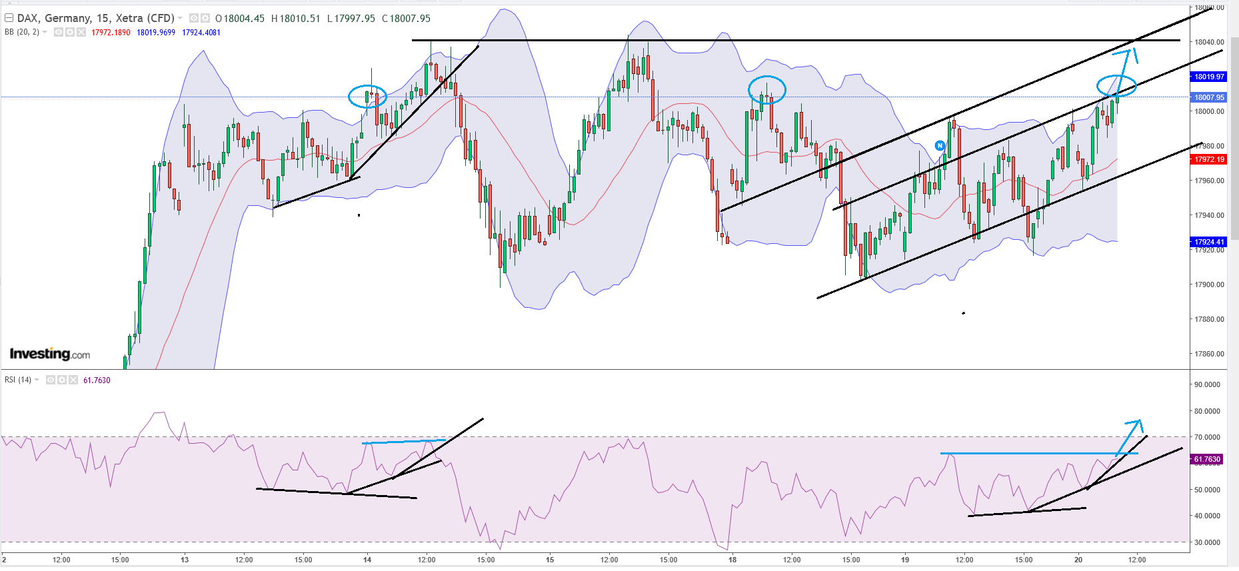
Task: Click the date 19 on time axis
Action: tap(905, 560)
